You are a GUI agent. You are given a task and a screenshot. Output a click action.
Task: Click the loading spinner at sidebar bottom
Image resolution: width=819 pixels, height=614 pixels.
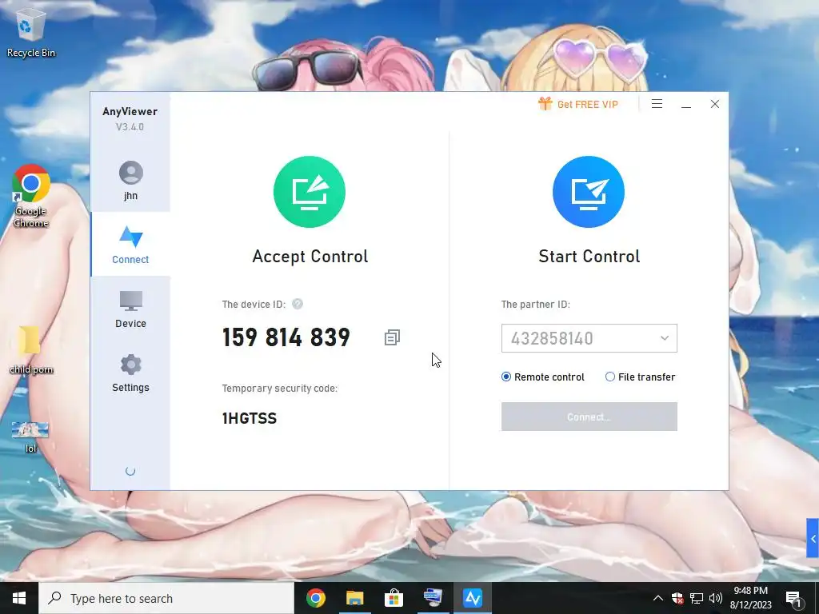pos(130,471)
